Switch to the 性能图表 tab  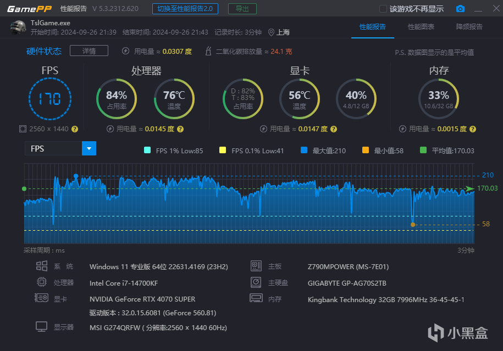coord(421,27)
